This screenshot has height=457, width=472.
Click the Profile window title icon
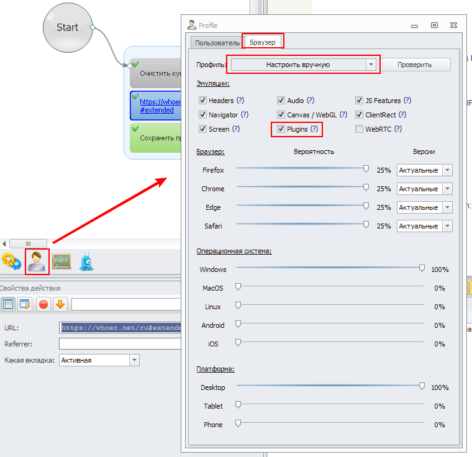point(192,25)
